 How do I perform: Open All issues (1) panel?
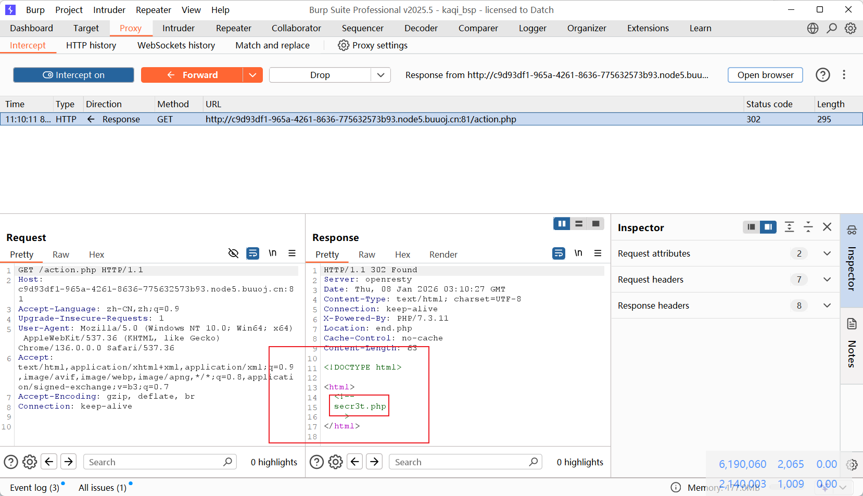click(103, 488)
